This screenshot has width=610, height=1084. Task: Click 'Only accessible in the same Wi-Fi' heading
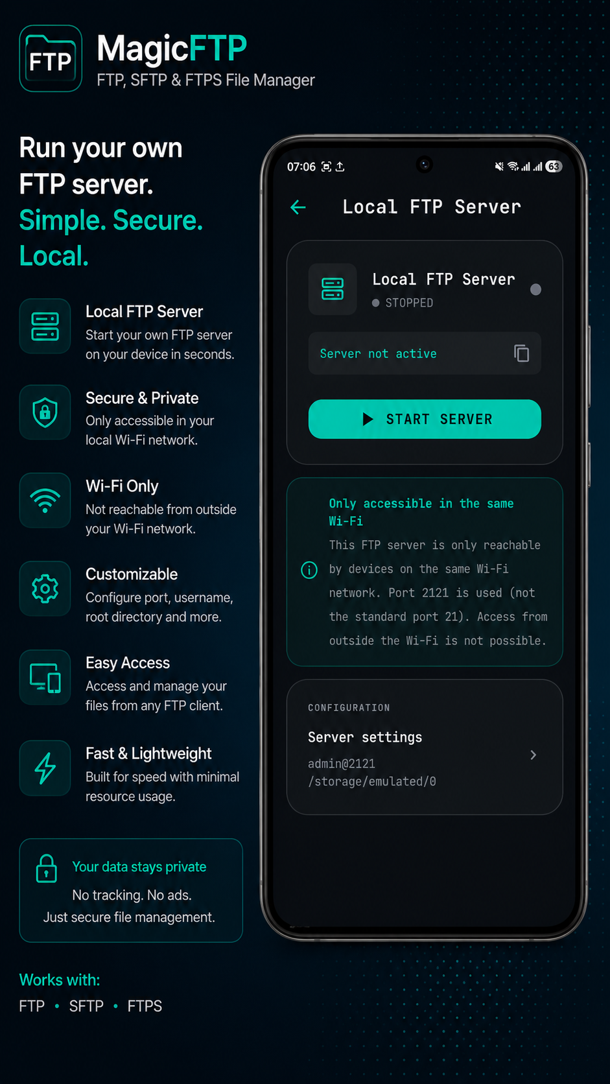coord(421,512)
